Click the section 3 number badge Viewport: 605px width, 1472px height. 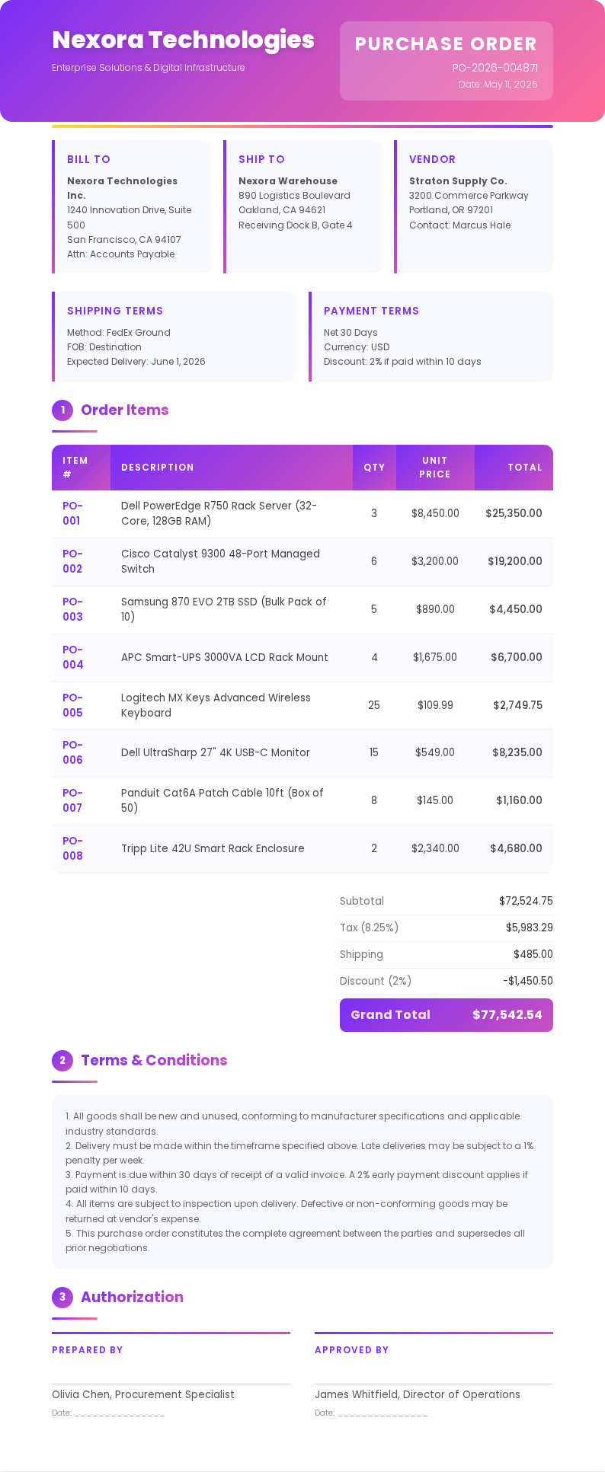pos(62,1298)
